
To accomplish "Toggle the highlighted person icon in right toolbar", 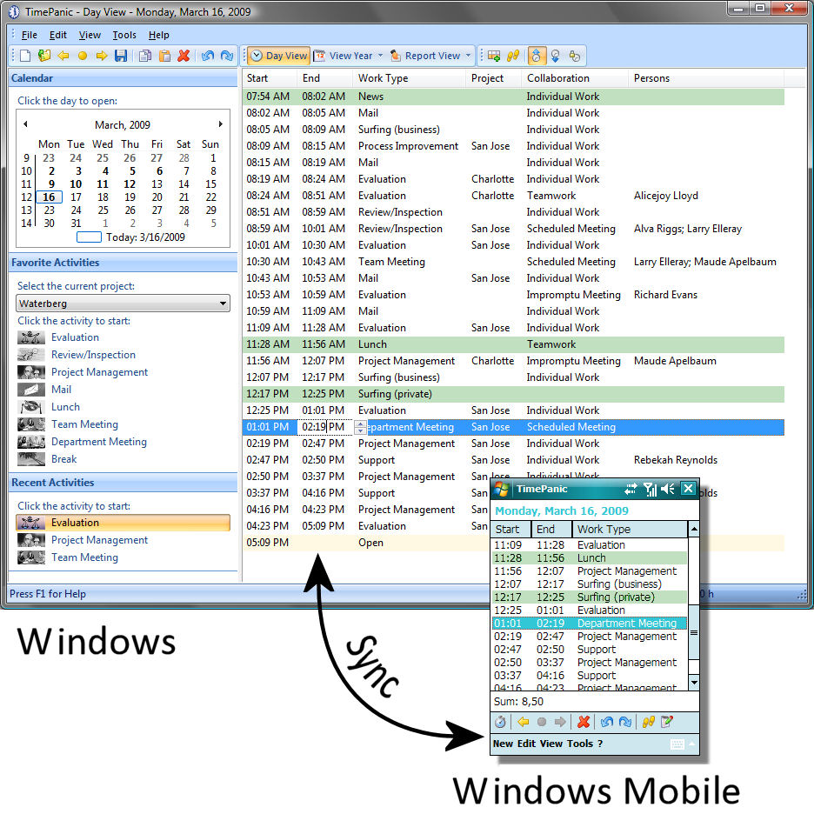I will pos(536,56).
